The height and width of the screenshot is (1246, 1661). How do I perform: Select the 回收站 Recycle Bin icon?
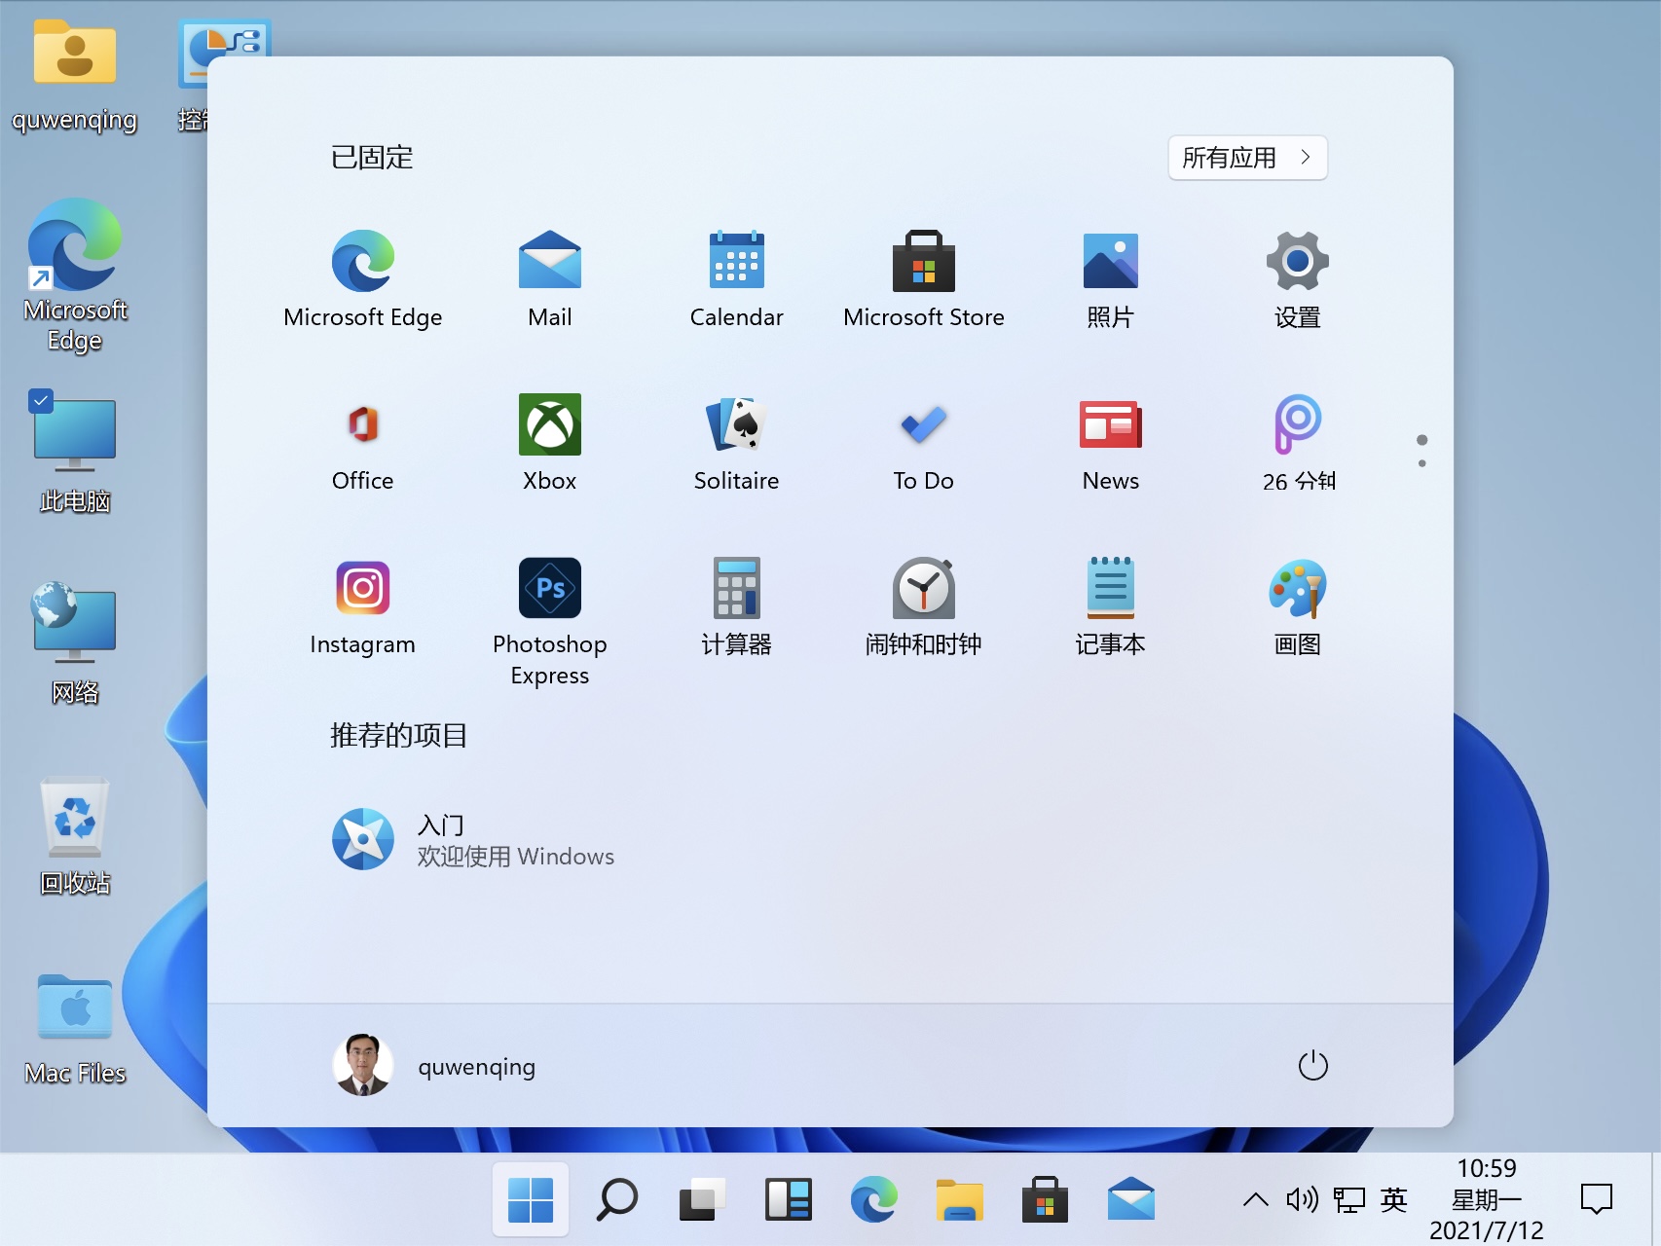(75, 835)
